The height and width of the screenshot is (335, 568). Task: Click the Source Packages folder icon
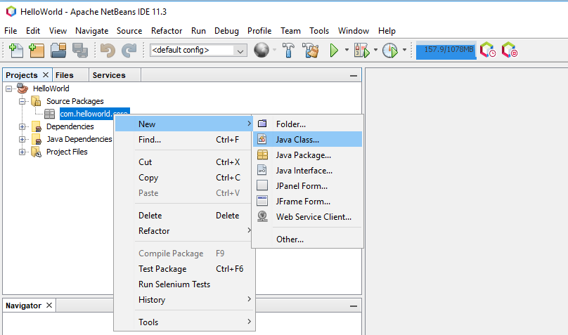tap(36, 101)
